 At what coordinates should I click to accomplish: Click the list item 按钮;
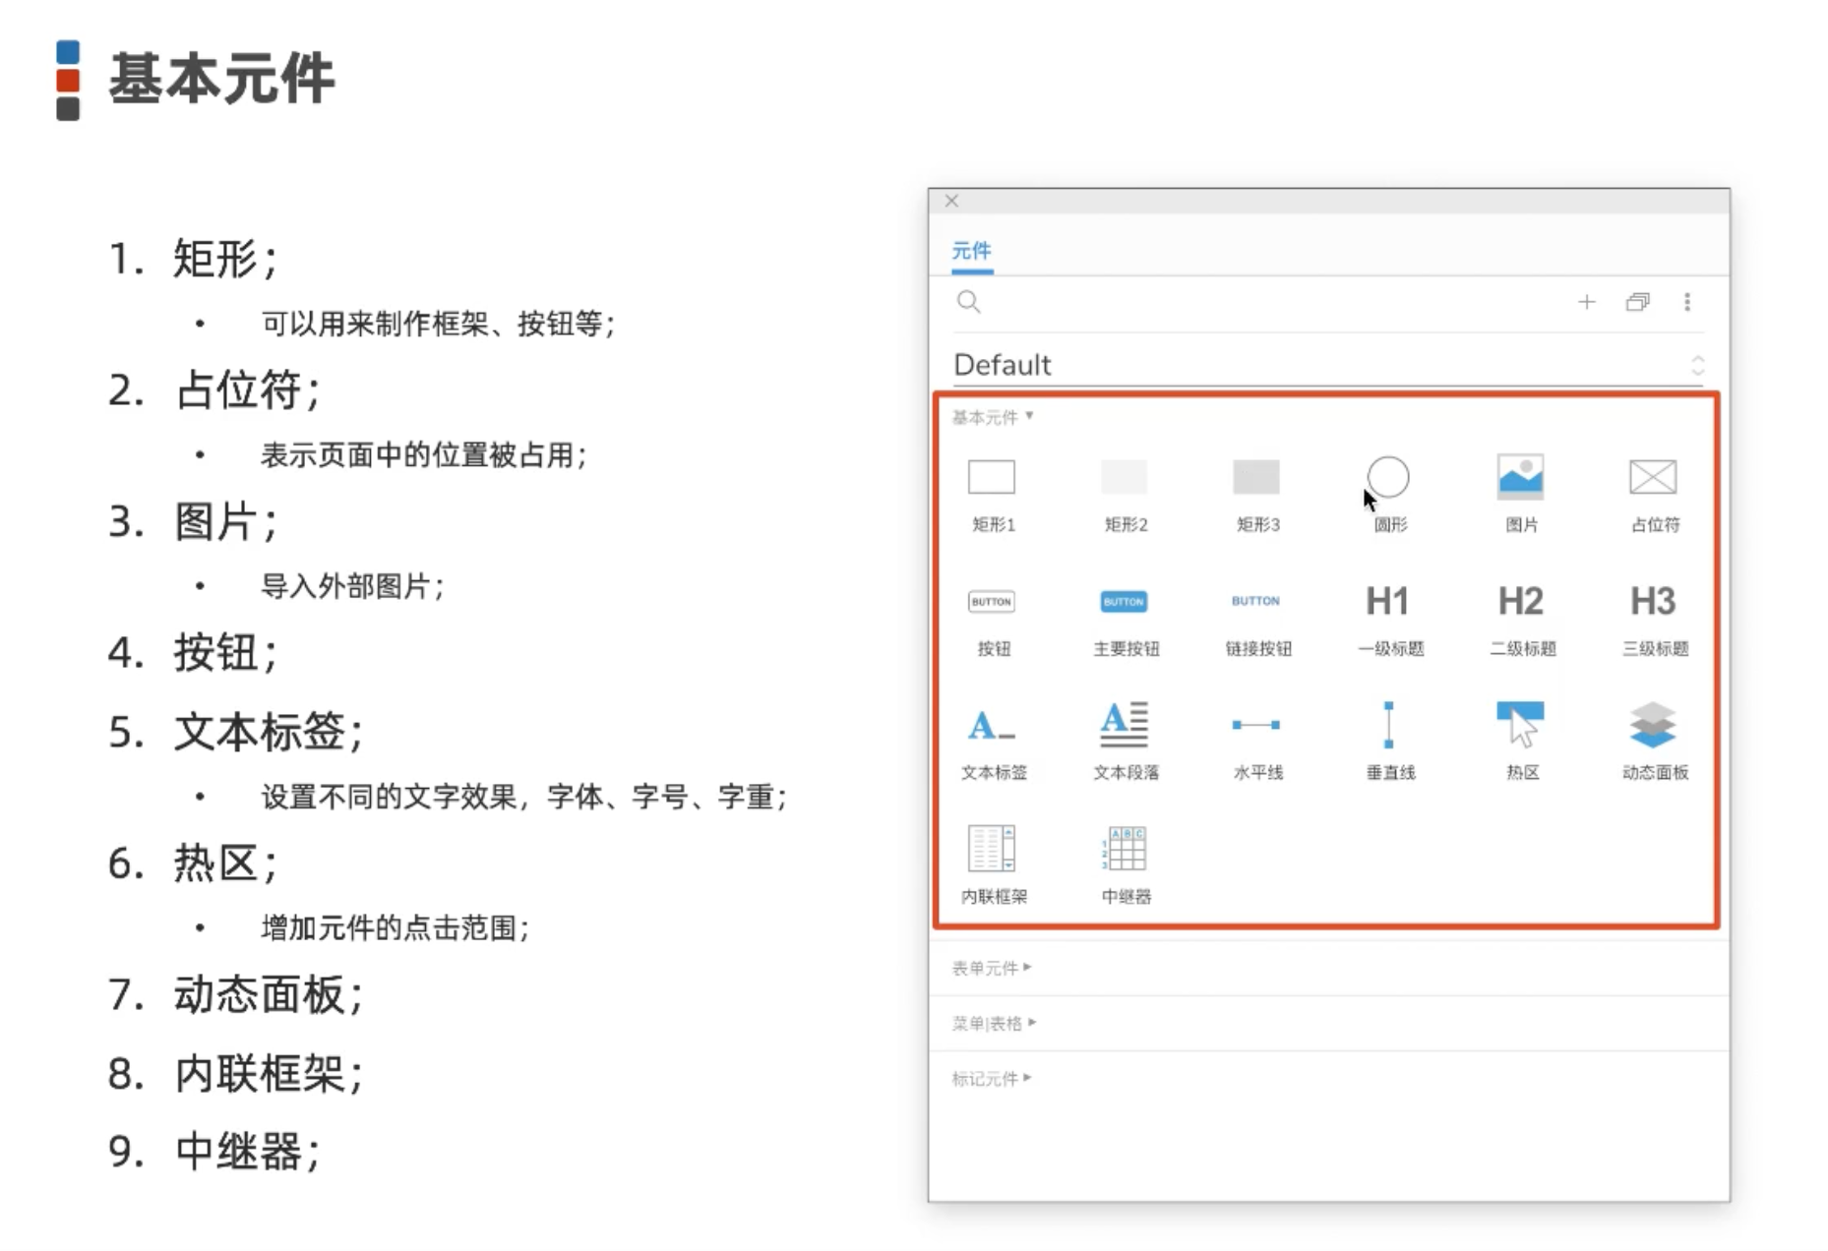click(224, 652)
